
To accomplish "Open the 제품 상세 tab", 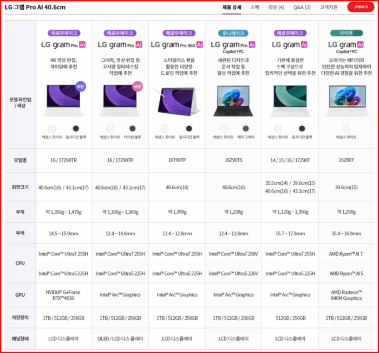I will tap(232, 7).
